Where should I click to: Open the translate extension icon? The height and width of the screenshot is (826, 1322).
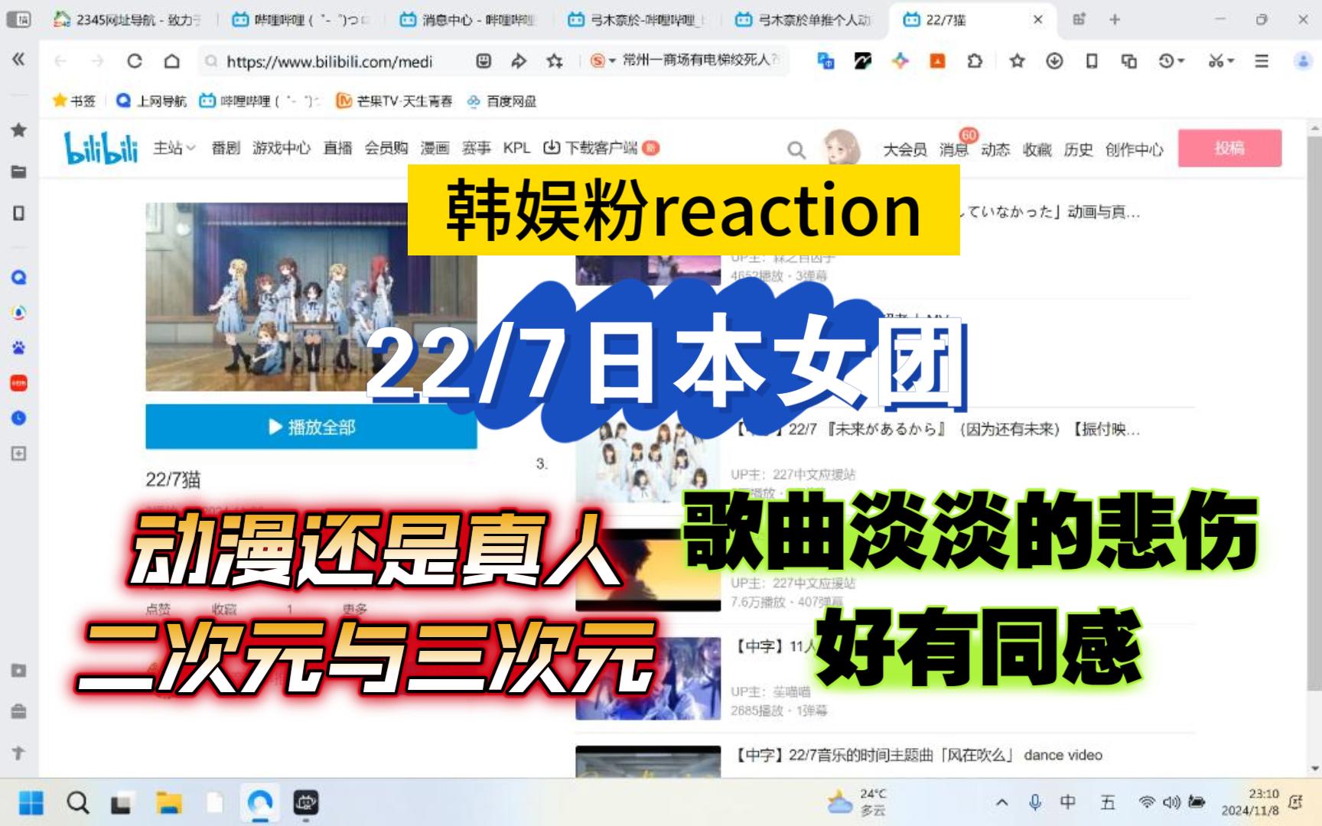tap(825, 61)
